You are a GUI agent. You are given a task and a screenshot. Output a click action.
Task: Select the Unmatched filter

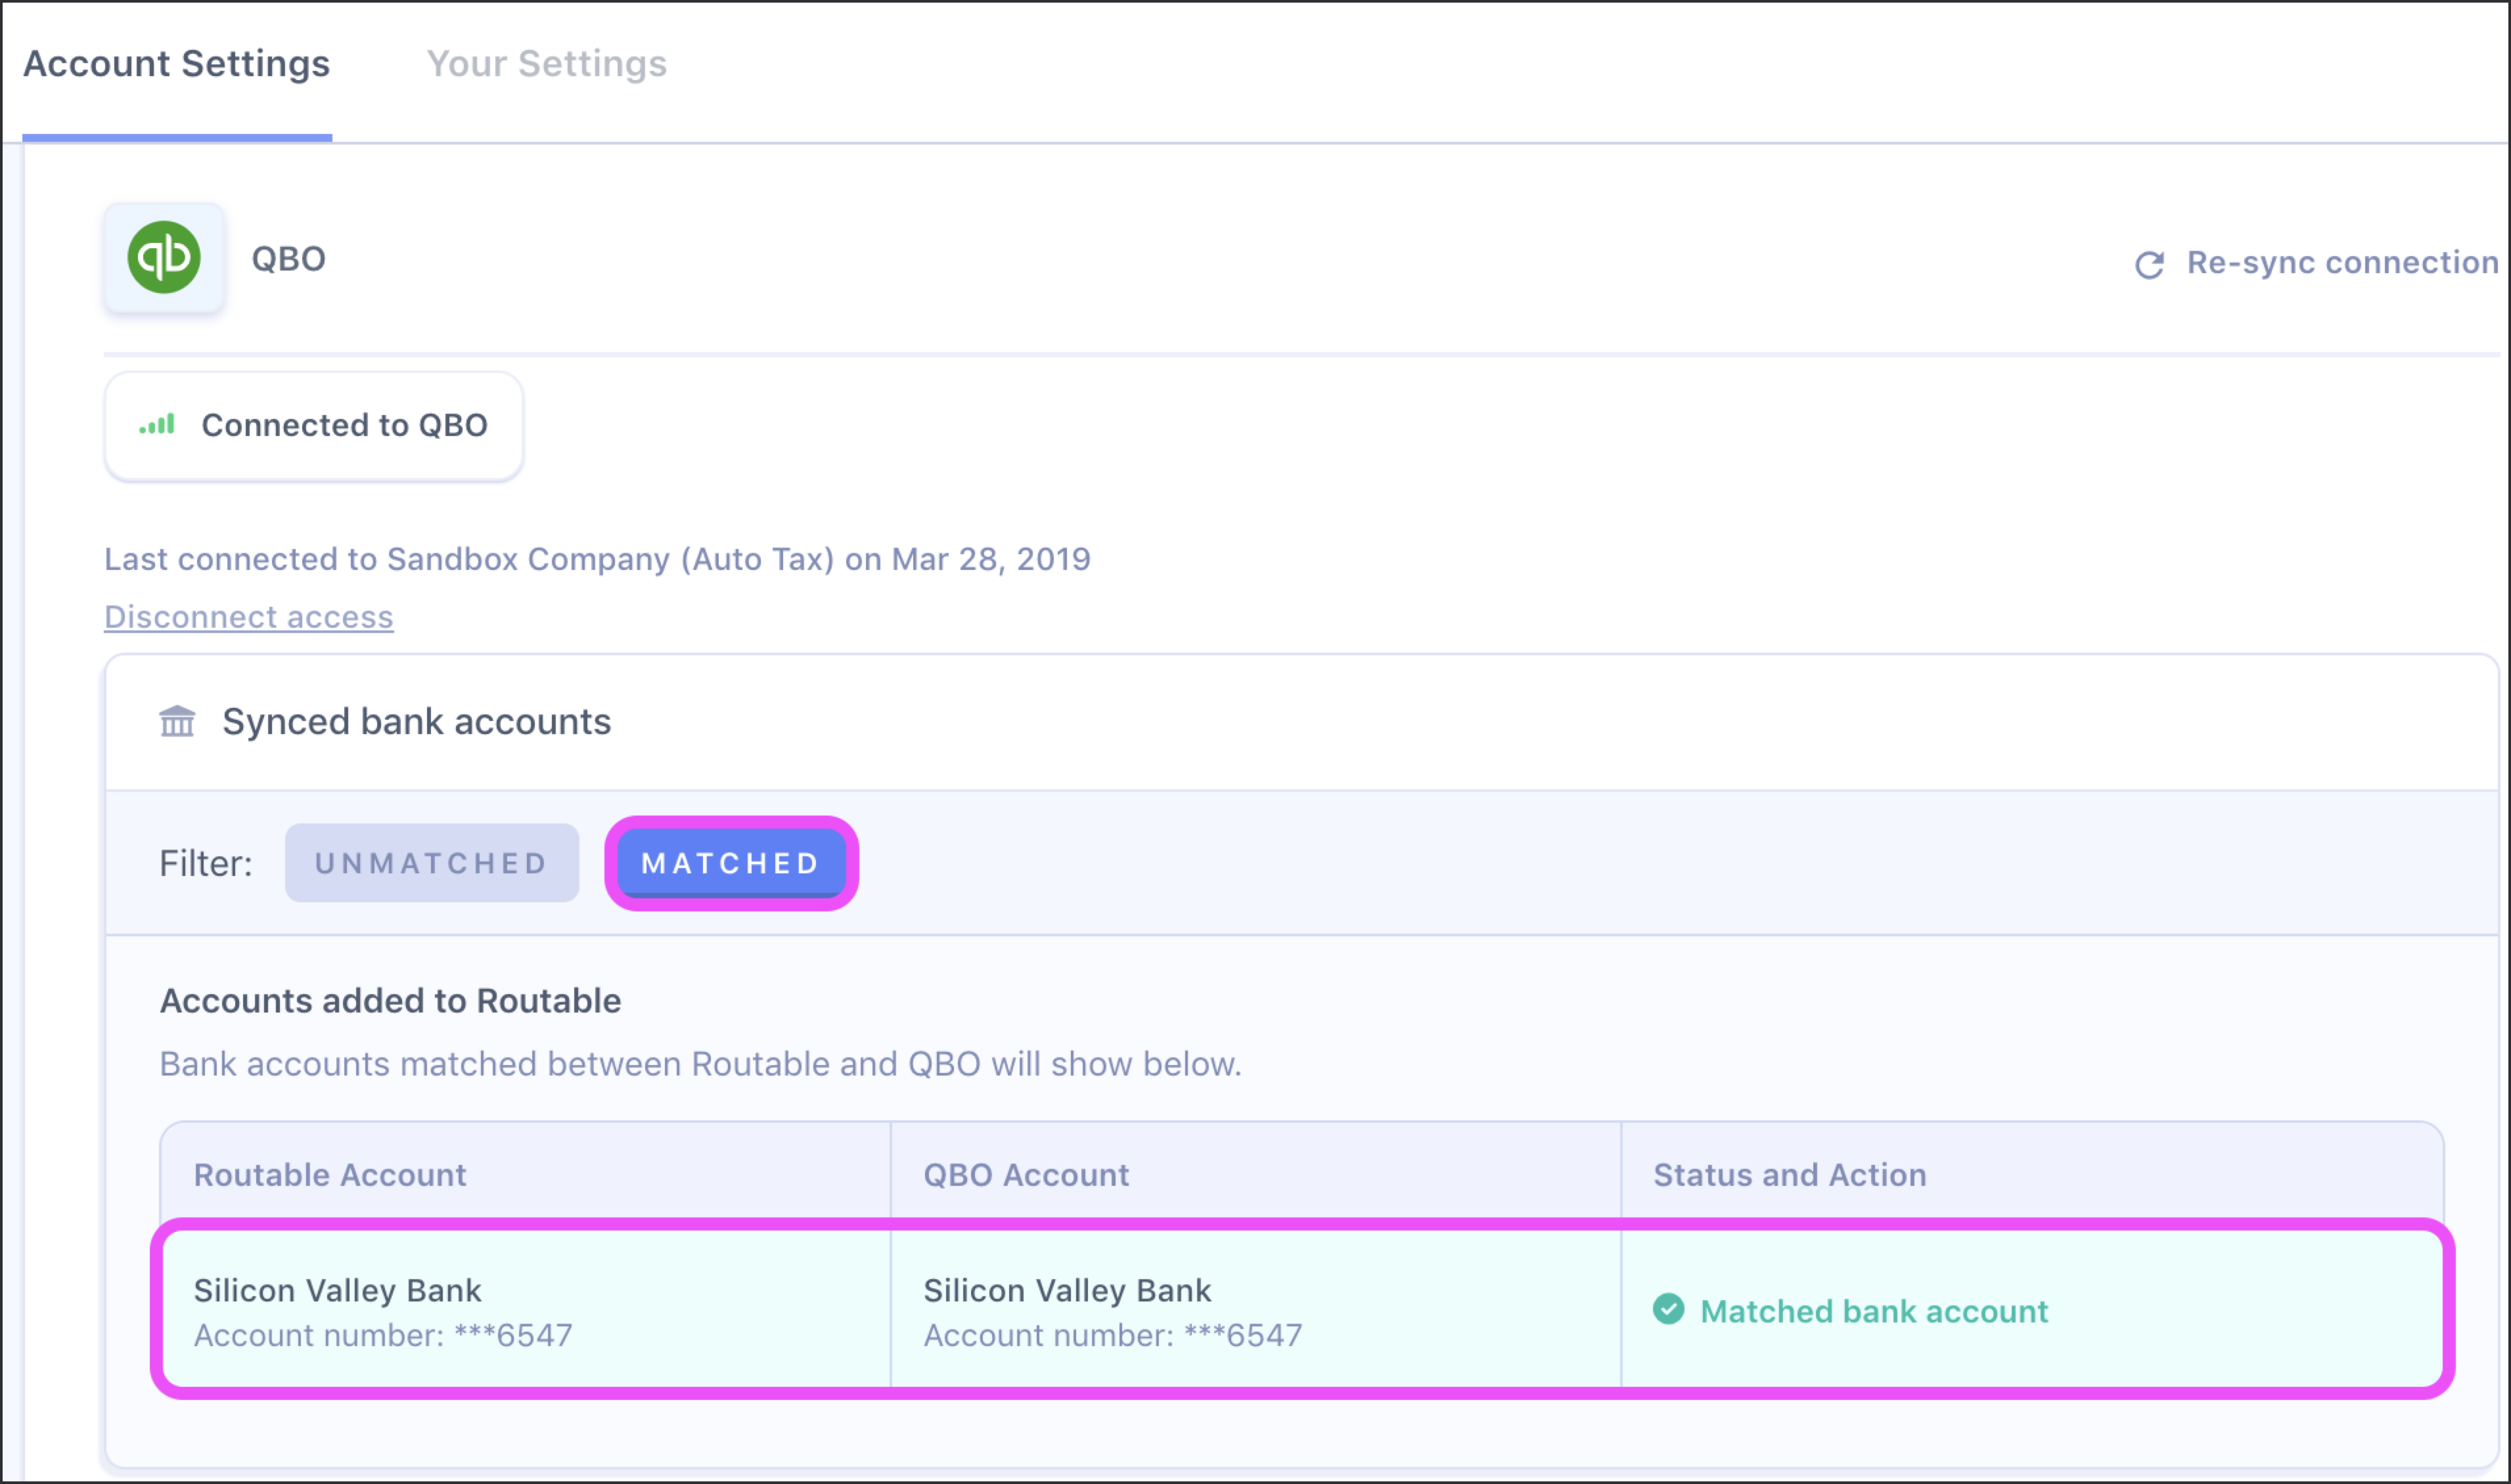click(x=431, y=863)
